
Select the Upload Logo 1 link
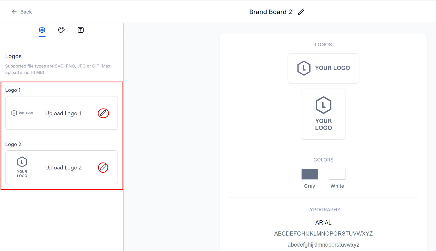pos(63,113)
